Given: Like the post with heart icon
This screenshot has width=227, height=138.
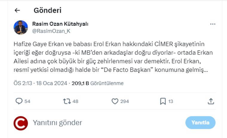Looking at the screenshot, I should [x=115, y=101].
